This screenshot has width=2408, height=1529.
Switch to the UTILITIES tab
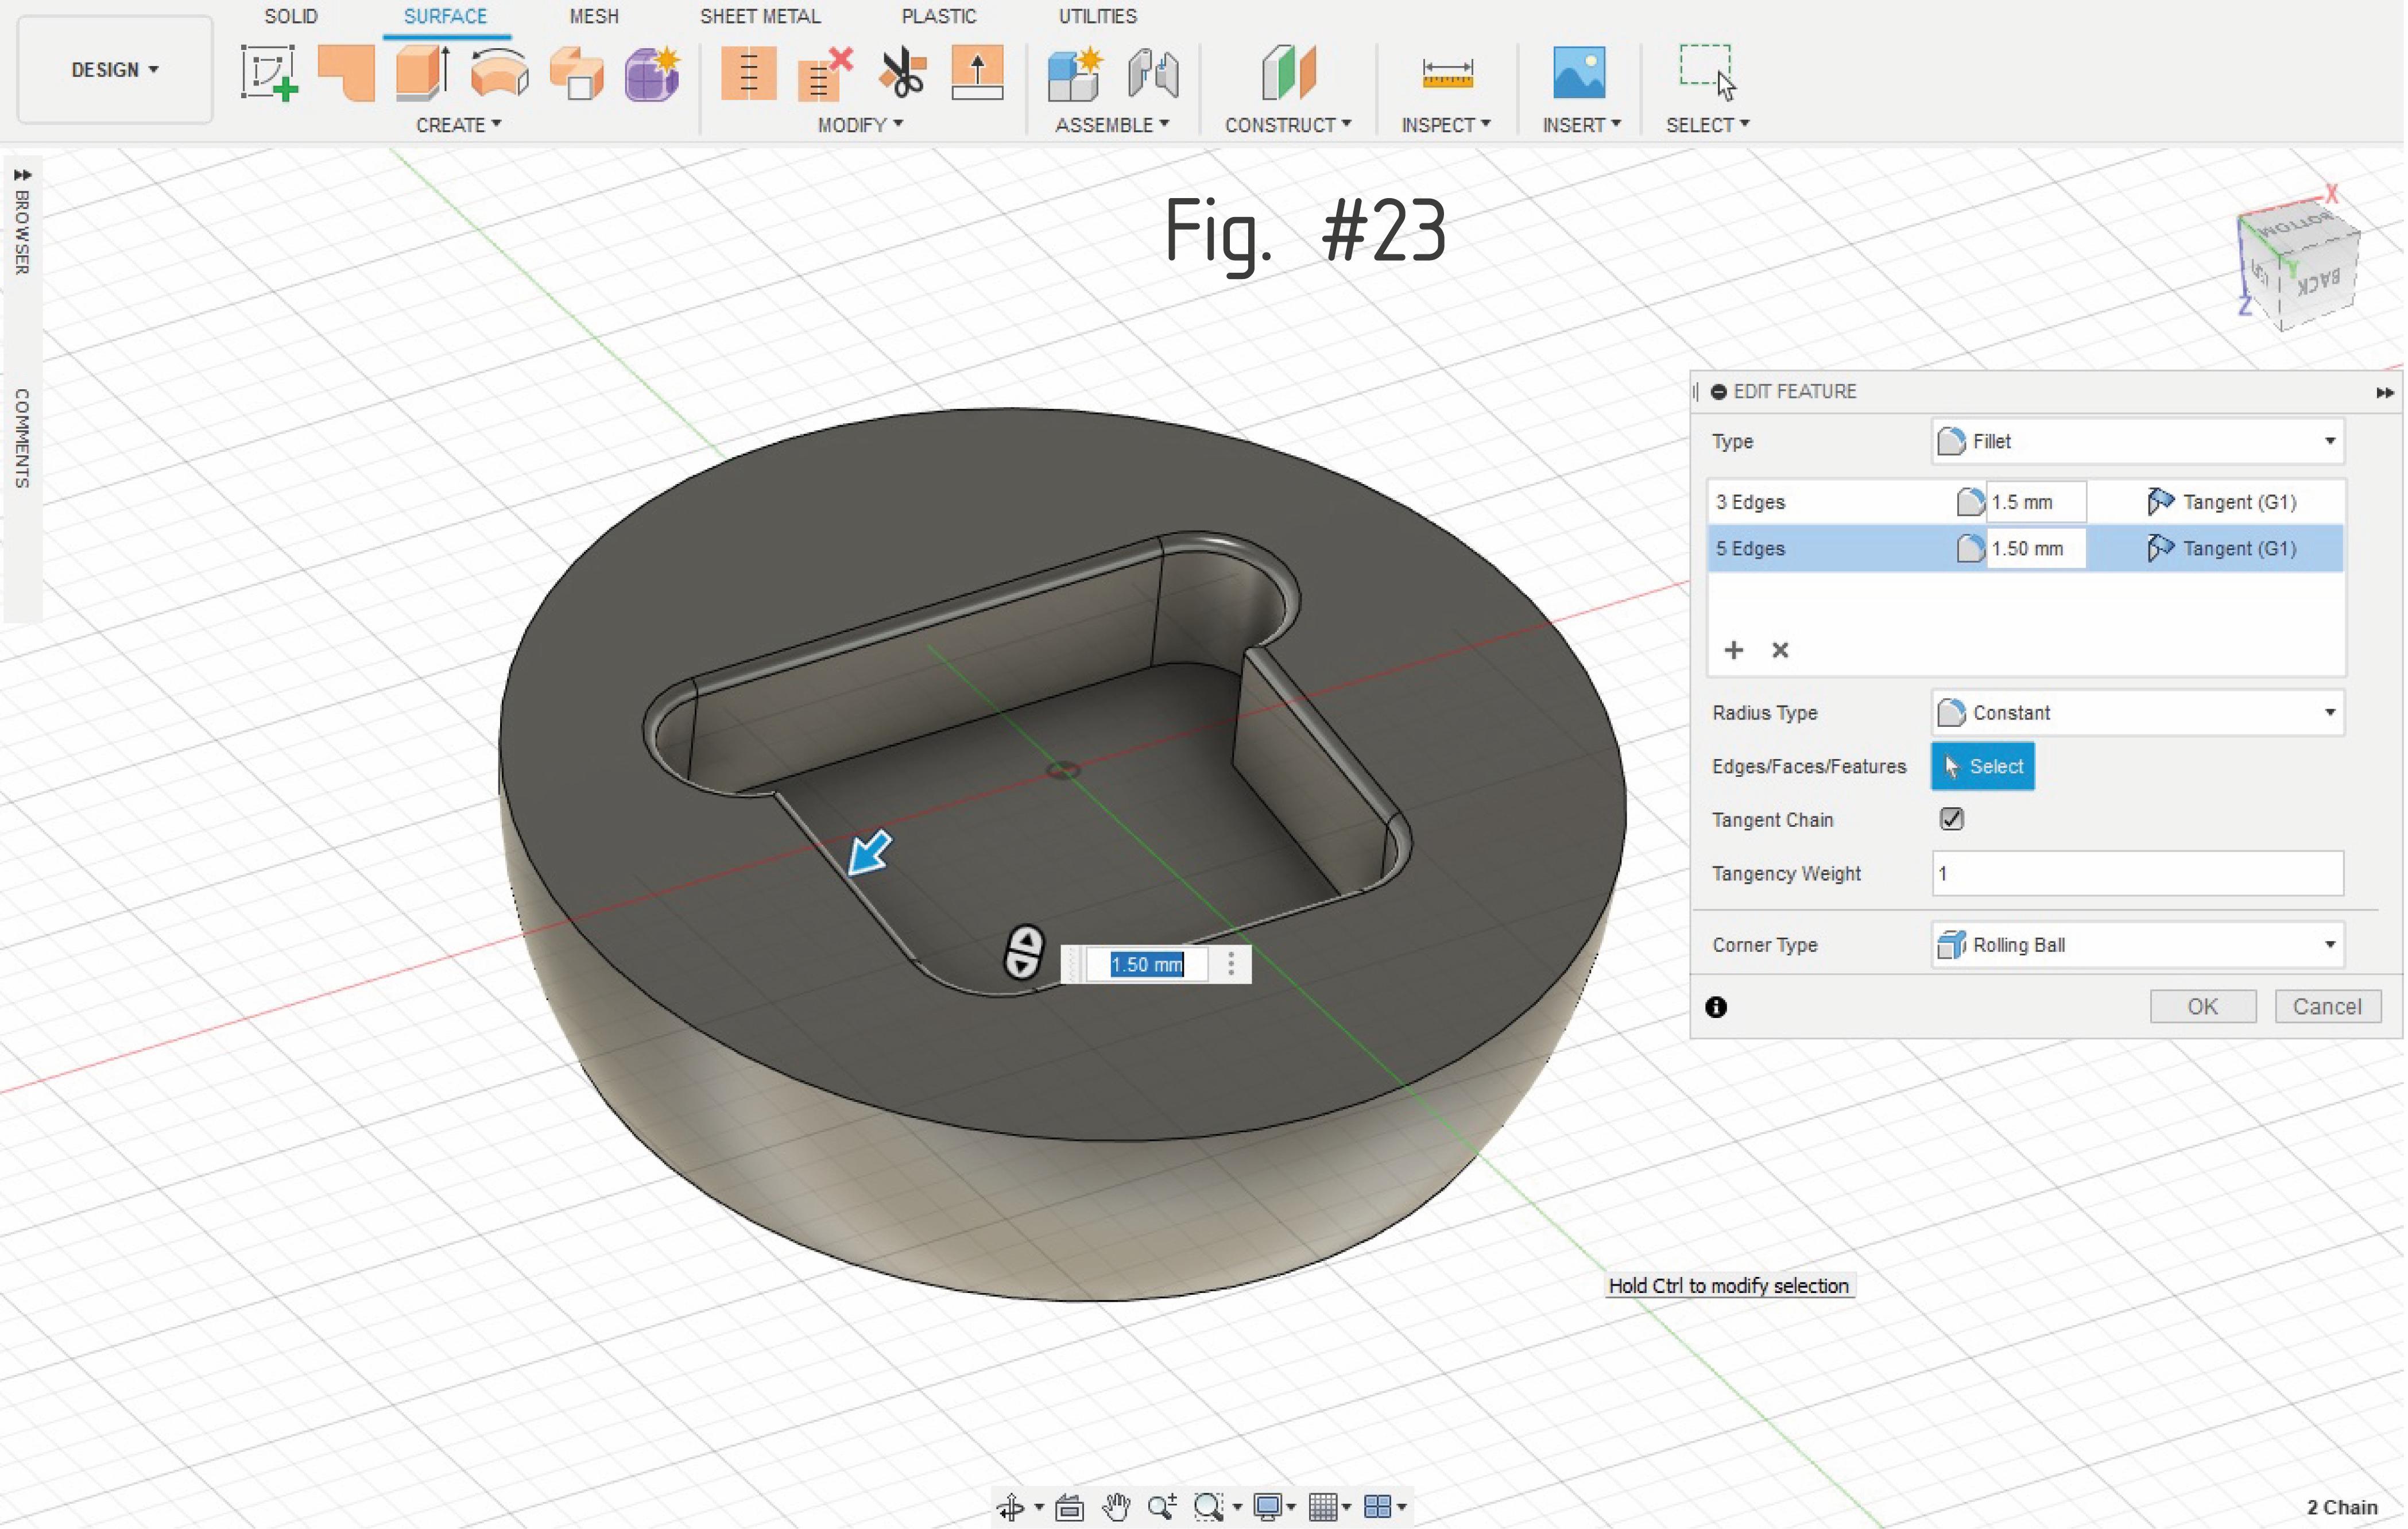(1098, 16)
